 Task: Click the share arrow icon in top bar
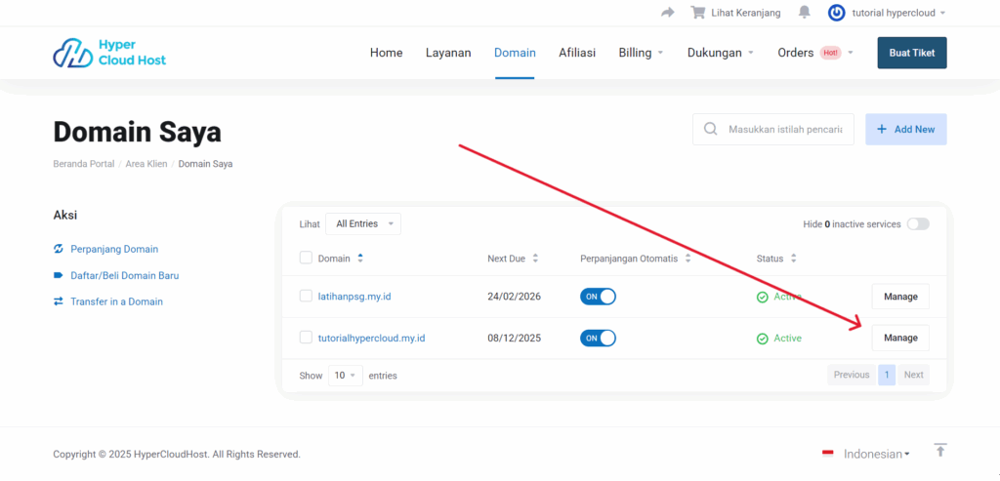pos(668,13)
